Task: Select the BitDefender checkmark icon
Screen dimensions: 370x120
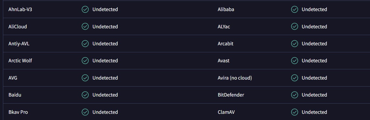Action: coord(294,95)
